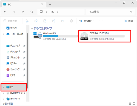Click the Windows (C:) capacity bar
This screenshot has width=137, height=106.
click(60, 36)
